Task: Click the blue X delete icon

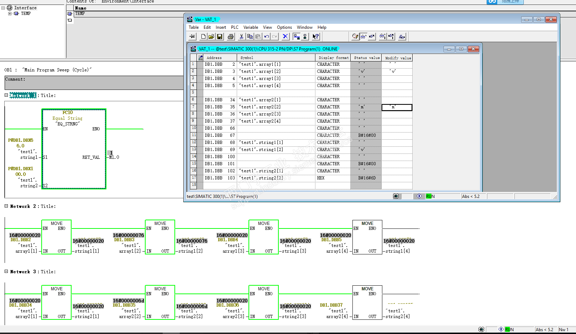Action: [x=285, y=37]
